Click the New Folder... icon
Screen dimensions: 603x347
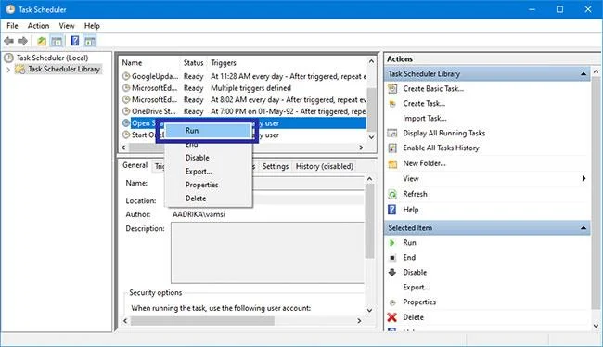click(x=392, y=163)
